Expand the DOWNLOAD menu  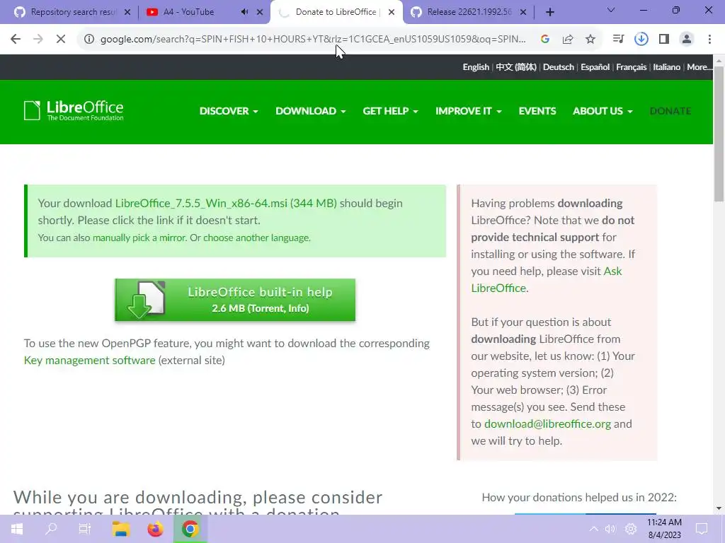(310, 111)
